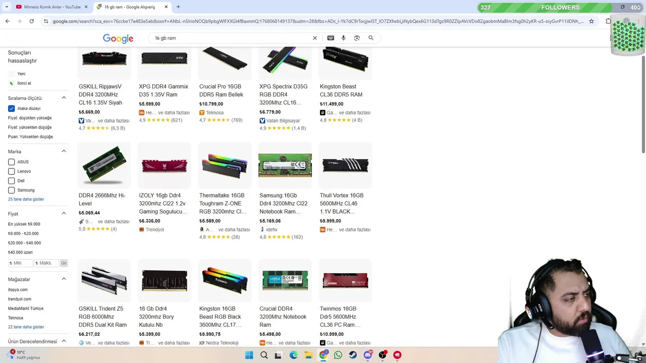Open Samsung 16Gb Ddr4 Notebook Ram thumbnail

tap(285, 165)
